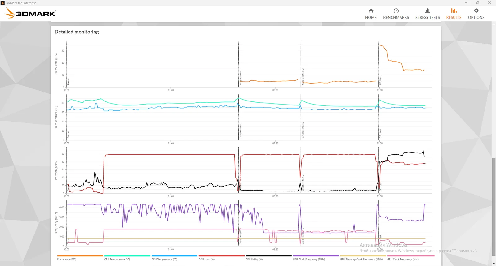496x266 pixels.
Task: Click the scrollbar down arrow
Action: (494, 264)
